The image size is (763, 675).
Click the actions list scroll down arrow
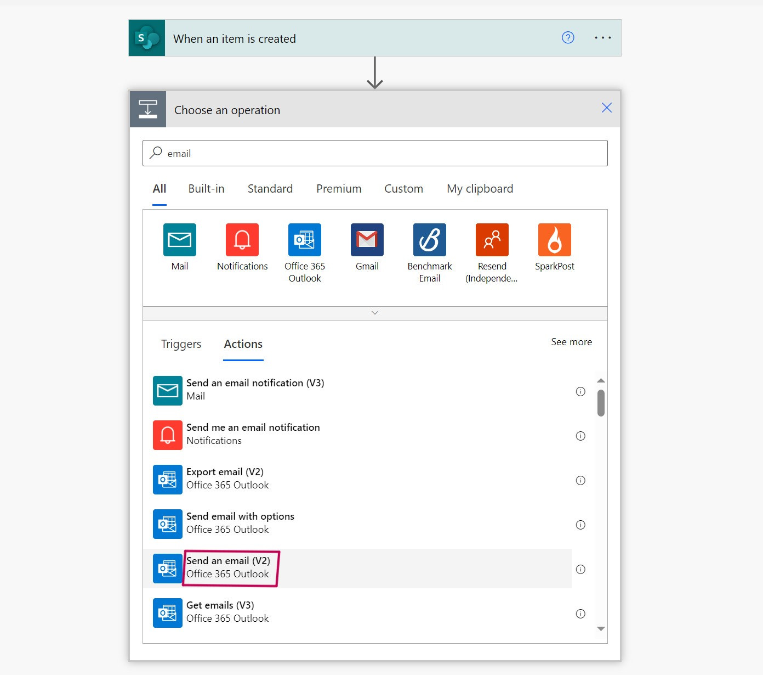coord(601,629)
